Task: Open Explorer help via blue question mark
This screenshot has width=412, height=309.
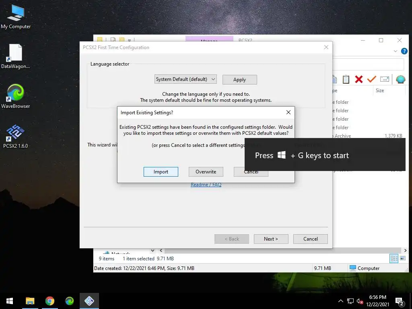Action: pyautogui.click(x=404, y=51)
